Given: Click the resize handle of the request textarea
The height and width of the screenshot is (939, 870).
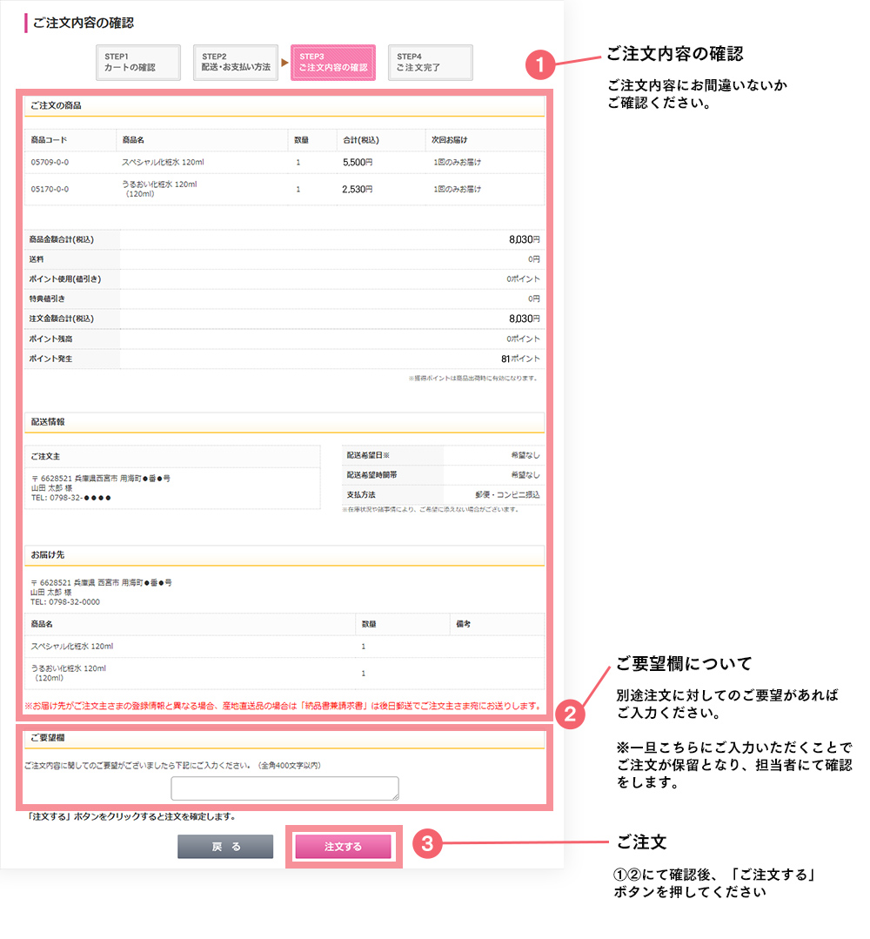Looking at the screenshot, I should click(395, 795).
